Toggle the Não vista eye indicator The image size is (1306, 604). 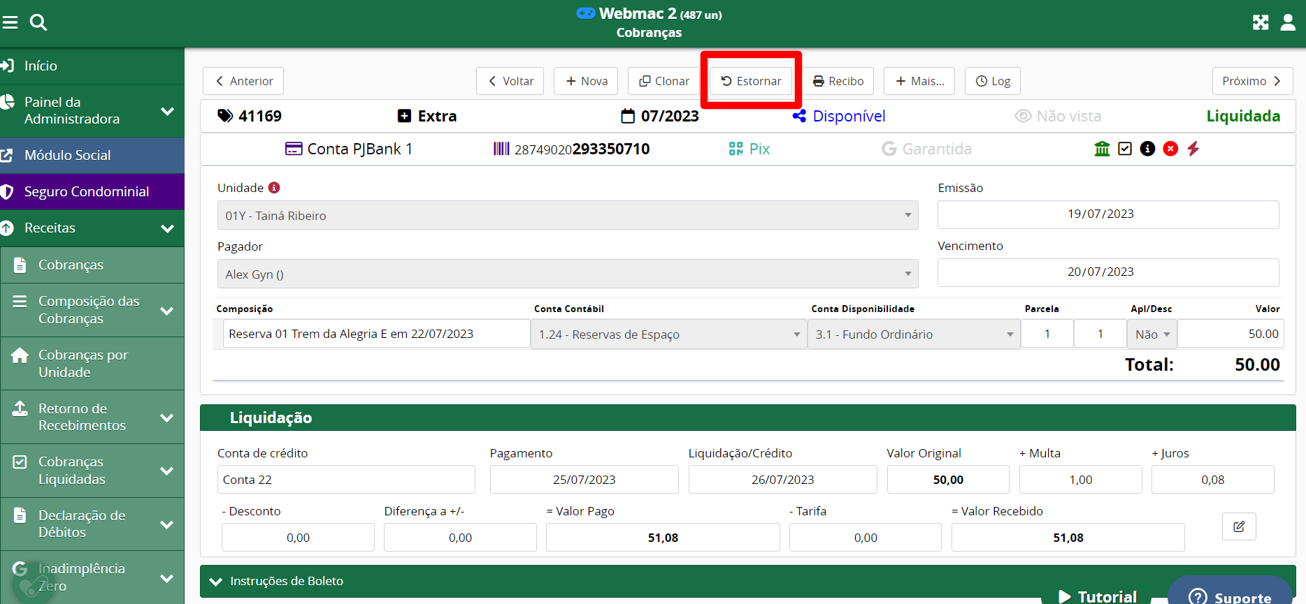1058,116
